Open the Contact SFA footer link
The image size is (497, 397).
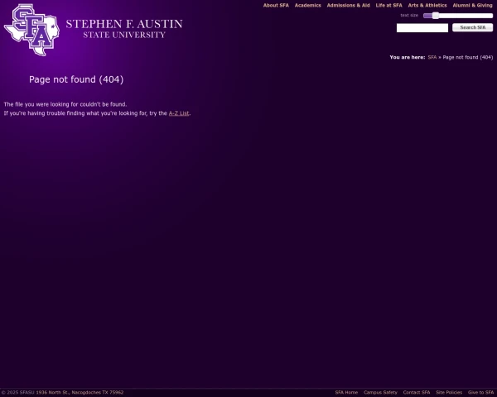[x=417, y=392]
